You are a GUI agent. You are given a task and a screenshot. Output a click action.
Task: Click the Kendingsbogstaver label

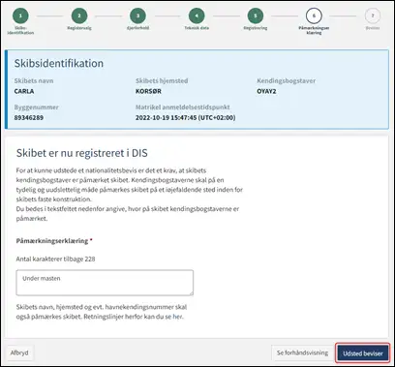click(x=287, y=81)
